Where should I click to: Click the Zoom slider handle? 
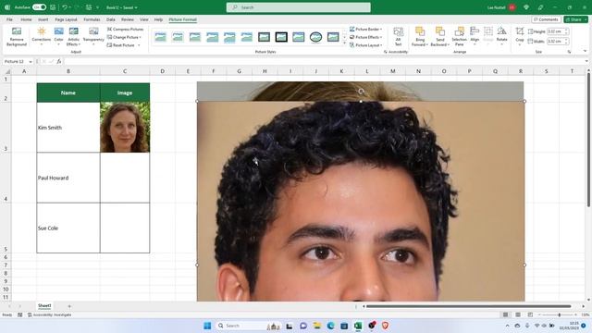(x=559, y=314)
